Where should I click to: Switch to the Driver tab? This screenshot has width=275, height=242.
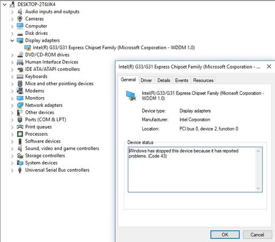146,81
